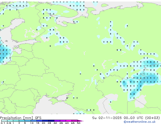This screenshot has height=124, width=161.
Task: Click the legend swatch between 0.1 and 0.5
Action: (x=4, y=121)
